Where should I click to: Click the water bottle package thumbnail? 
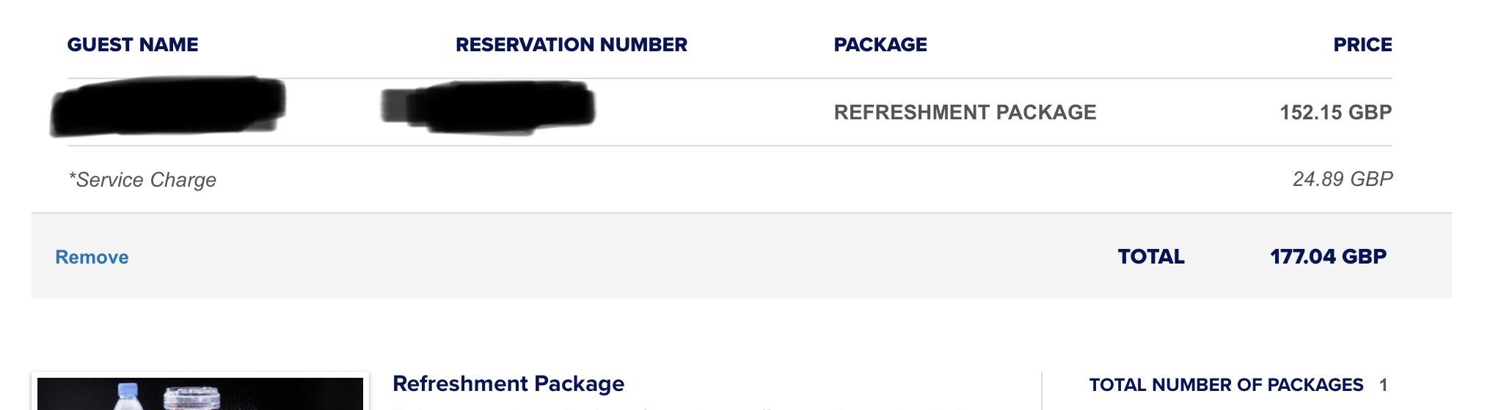pos(200,392)
